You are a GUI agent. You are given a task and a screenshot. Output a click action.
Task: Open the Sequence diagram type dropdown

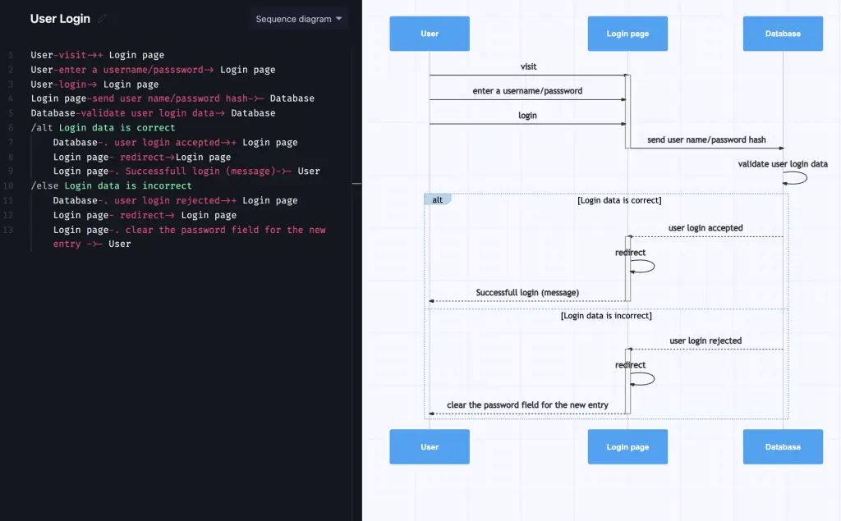(299, 19)
